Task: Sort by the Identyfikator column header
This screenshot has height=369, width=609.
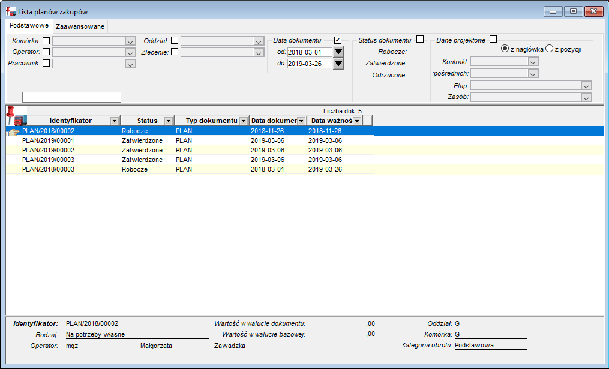Action: click(x=70, y=121)
